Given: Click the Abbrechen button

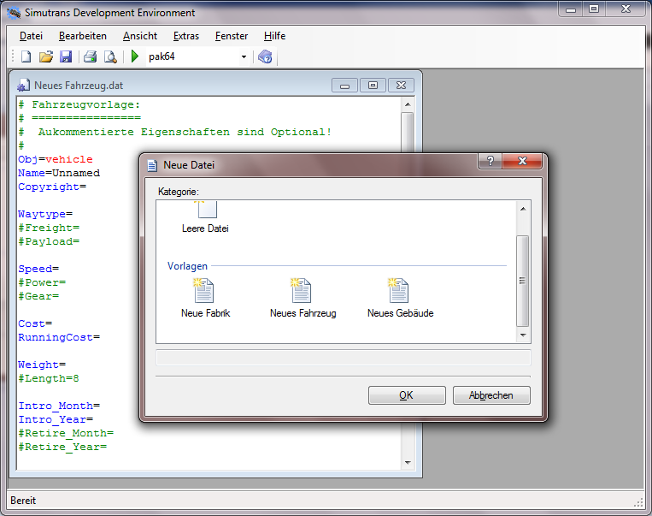Looking at the screenshot, I should 491,395.
